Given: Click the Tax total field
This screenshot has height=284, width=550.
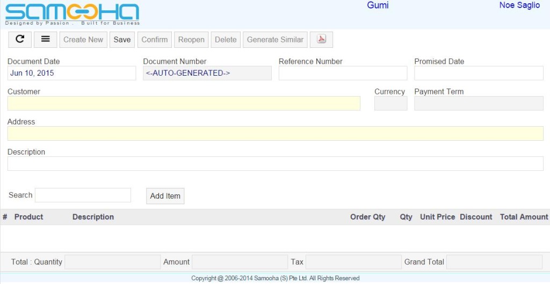Looking at the screenshot, I should [353, 262].
